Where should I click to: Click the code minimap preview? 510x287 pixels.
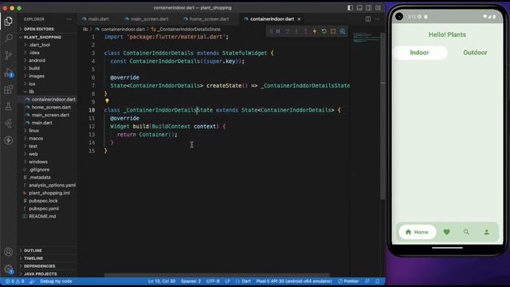[366, 37]
